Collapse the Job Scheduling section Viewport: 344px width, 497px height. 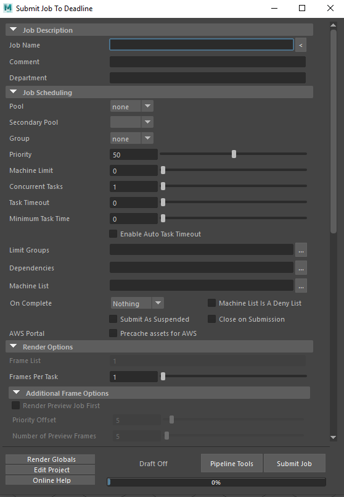(14, 92)
